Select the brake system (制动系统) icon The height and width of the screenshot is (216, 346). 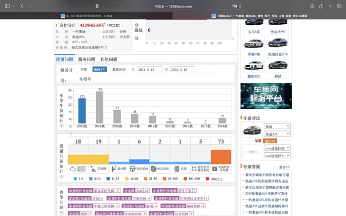pyautogui.click(x=154, y=168)
